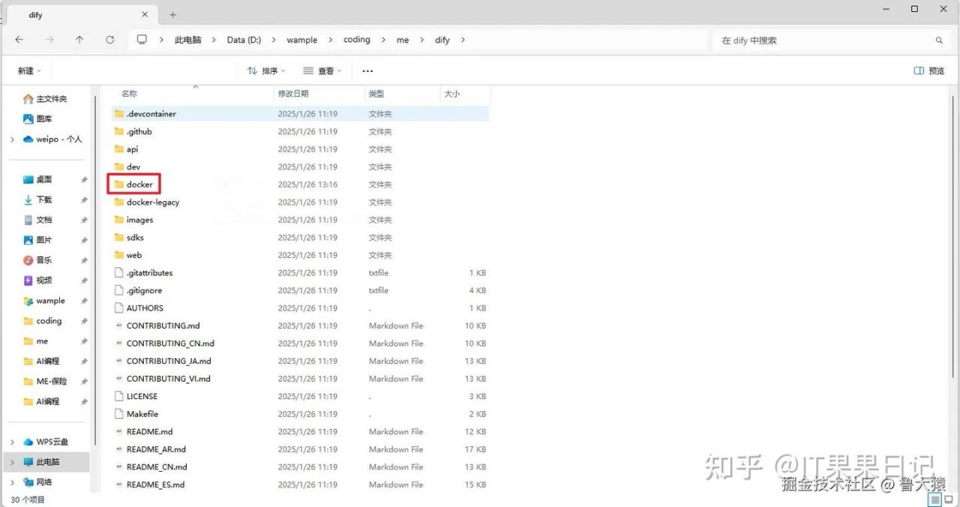Select the docker folder icon
The width and height of the screenshot is (960, 507).
tap(118, 184)
